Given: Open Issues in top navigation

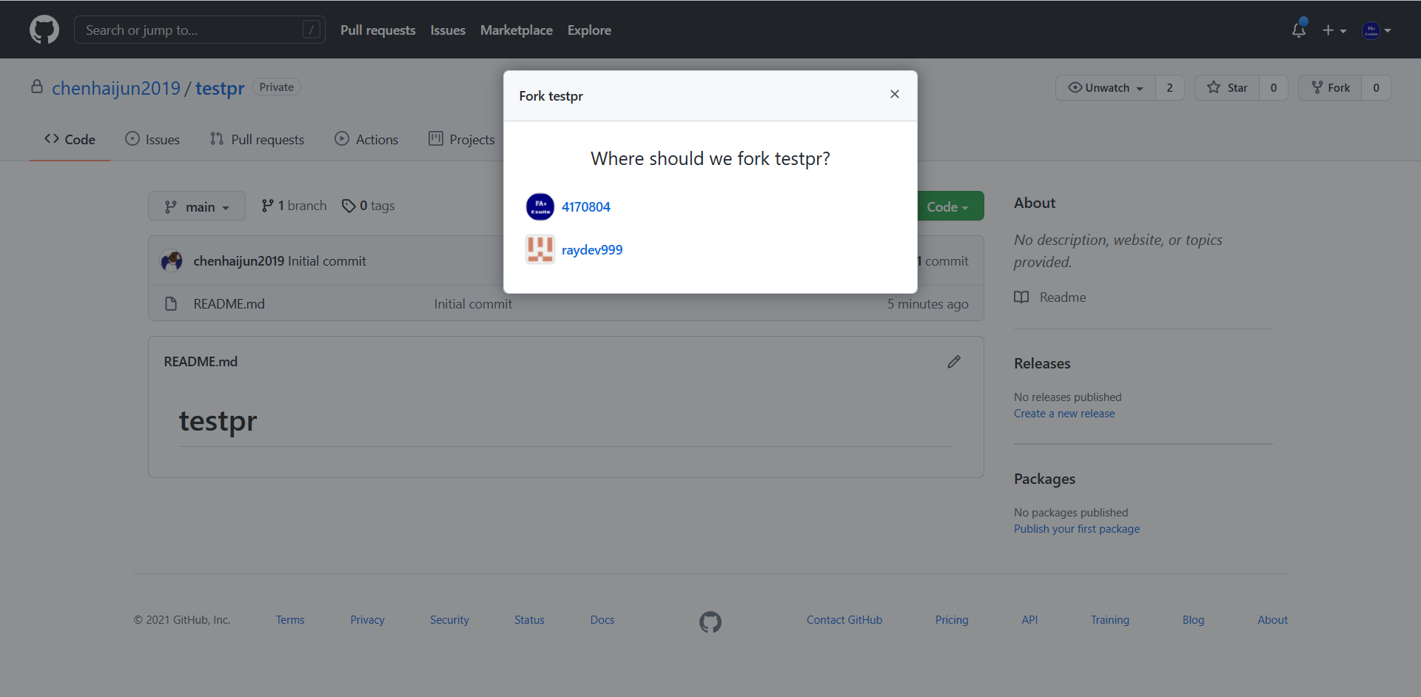Looking at the screenshot, I should (448, 30).
